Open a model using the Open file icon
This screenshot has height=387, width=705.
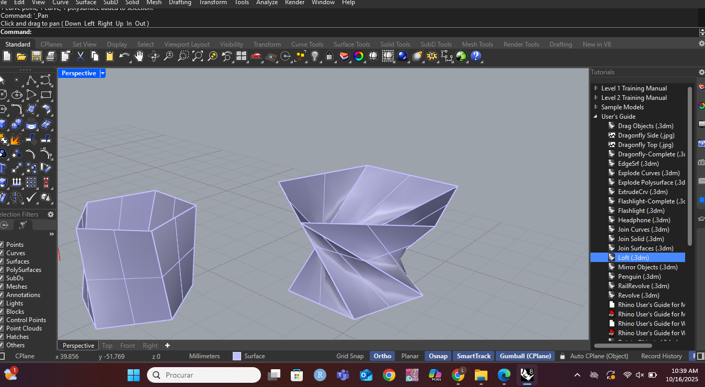coord(20,56)
